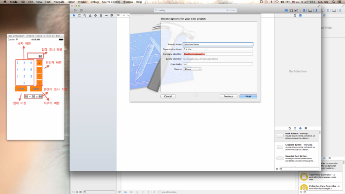Viewport: 345px width, 194px height.
Task: Open the Symbol navigator icon
Action: click(x=79, y=15)
